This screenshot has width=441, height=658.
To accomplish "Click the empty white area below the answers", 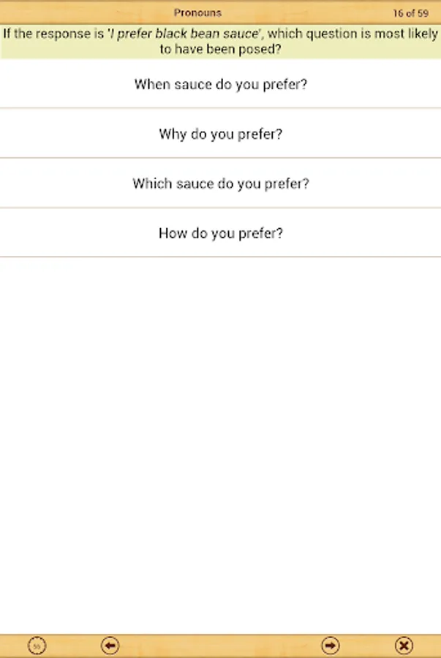I will click(x=220, y=445).
